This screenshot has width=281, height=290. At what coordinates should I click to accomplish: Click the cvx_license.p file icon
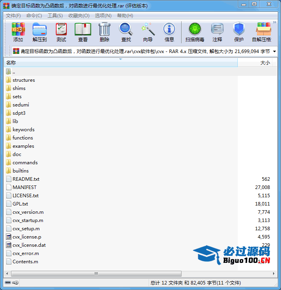(x=9, y=237)
